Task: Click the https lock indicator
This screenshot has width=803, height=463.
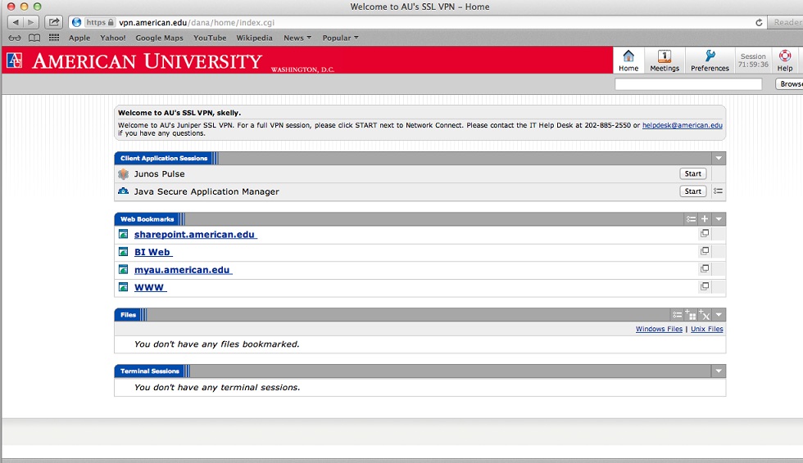Action: pyautogui.click(x=100, y=22)
